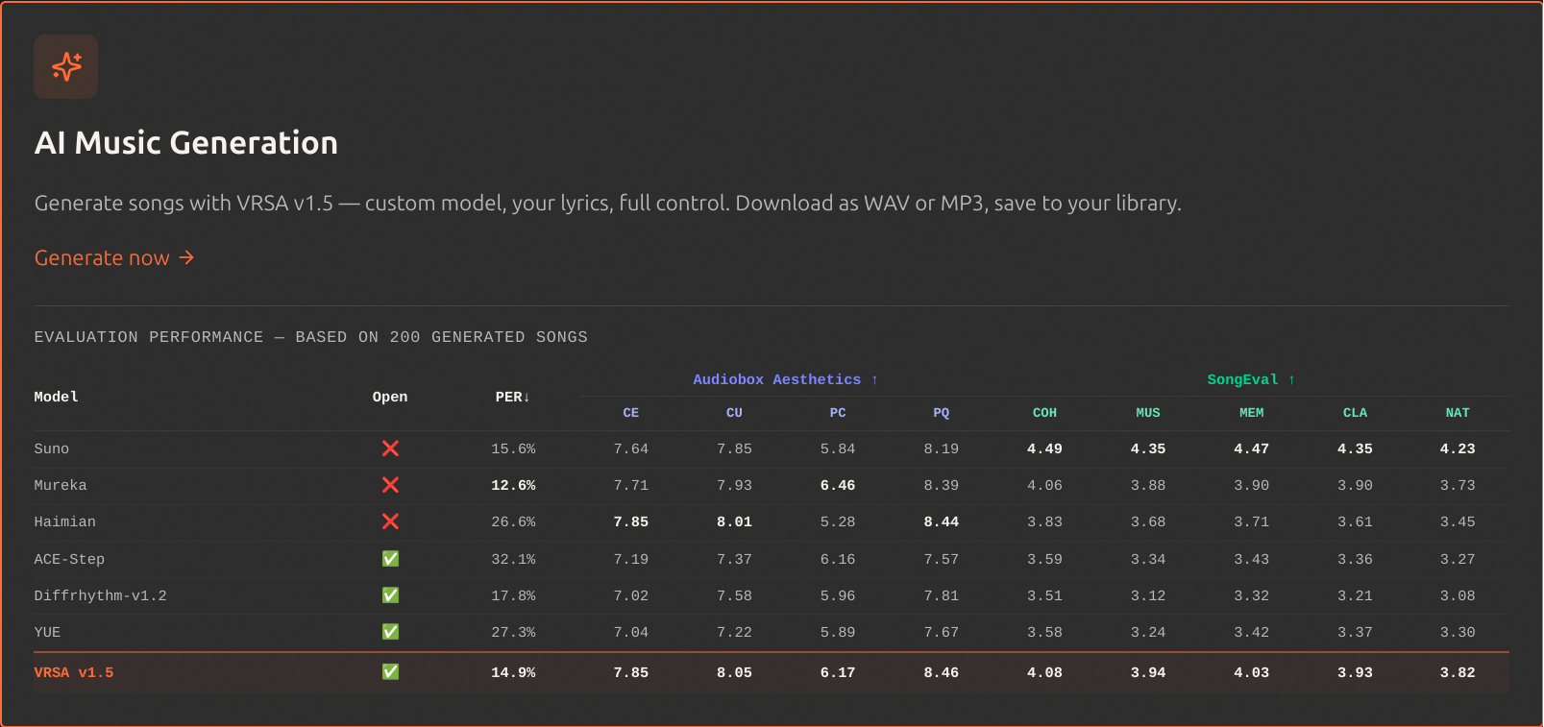Viewport: 1544px width, 727px height.
Task: Click the green check in VRSA v1.5 row
Action: coord(390,672)
